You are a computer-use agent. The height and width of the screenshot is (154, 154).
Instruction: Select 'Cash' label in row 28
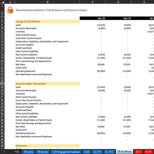click(18, 87)
